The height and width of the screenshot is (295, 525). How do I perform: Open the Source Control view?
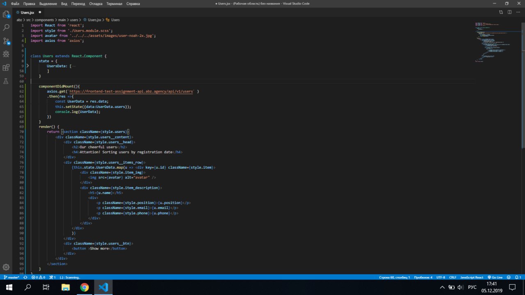click(6, 41)
